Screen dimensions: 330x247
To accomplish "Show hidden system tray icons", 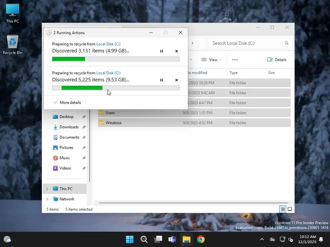I will [x=262, y=239].
